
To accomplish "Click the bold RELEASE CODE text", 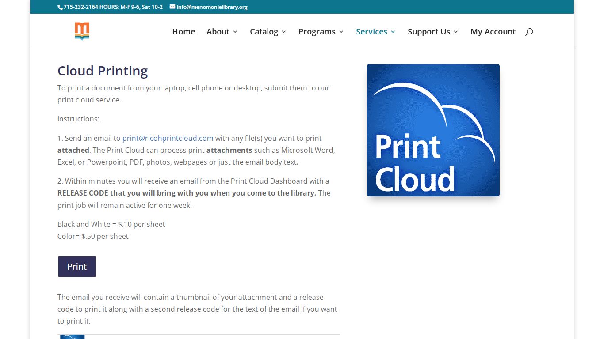I will click(x=83, y=193).
